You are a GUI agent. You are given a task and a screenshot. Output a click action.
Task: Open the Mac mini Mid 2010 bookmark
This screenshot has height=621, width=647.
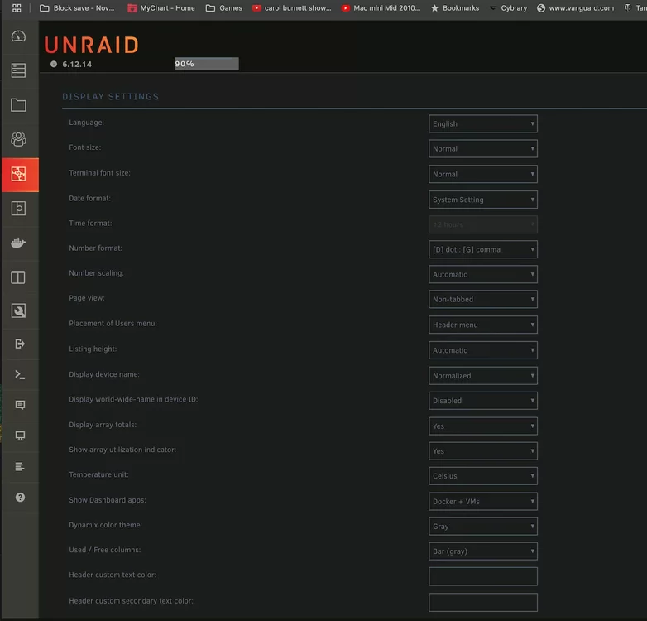tap(381, 7)
